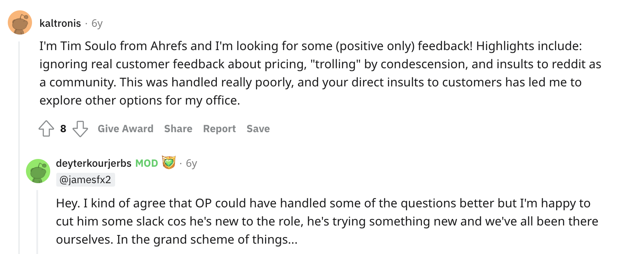
Task: Click the @jamesfx2 flair tag
Action: point(86,180)
